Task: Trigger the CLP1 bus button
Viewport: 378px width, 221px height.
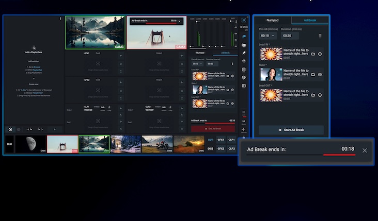Action: click(x=231, y=140)
